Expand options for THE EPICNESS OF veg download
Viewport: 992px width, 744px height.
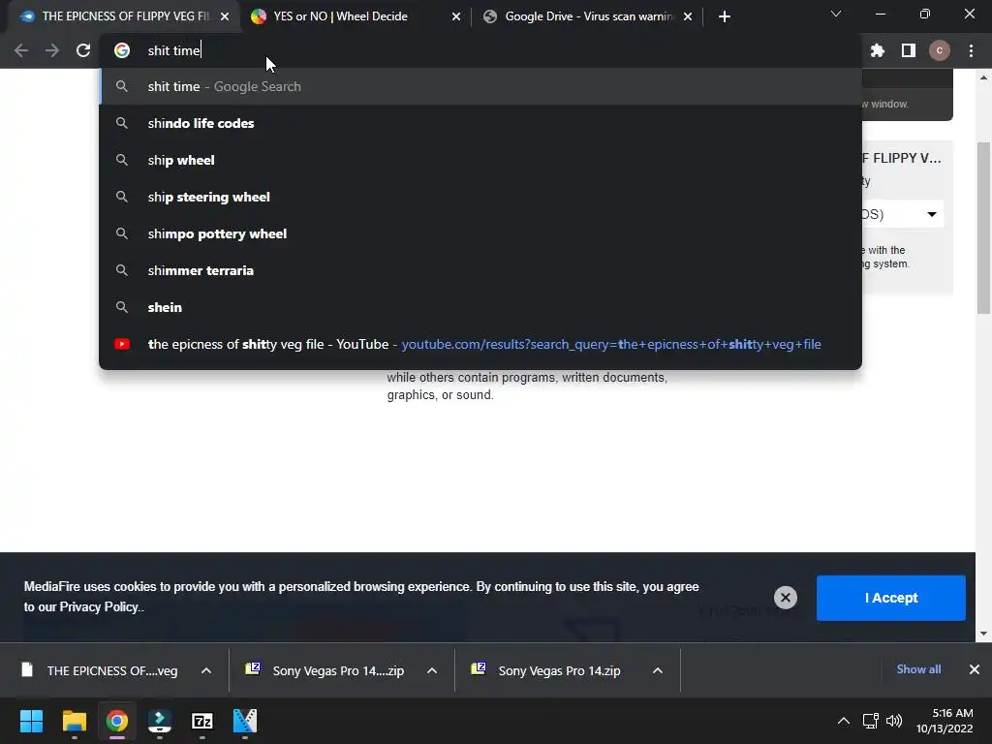(x=206, y=670)
